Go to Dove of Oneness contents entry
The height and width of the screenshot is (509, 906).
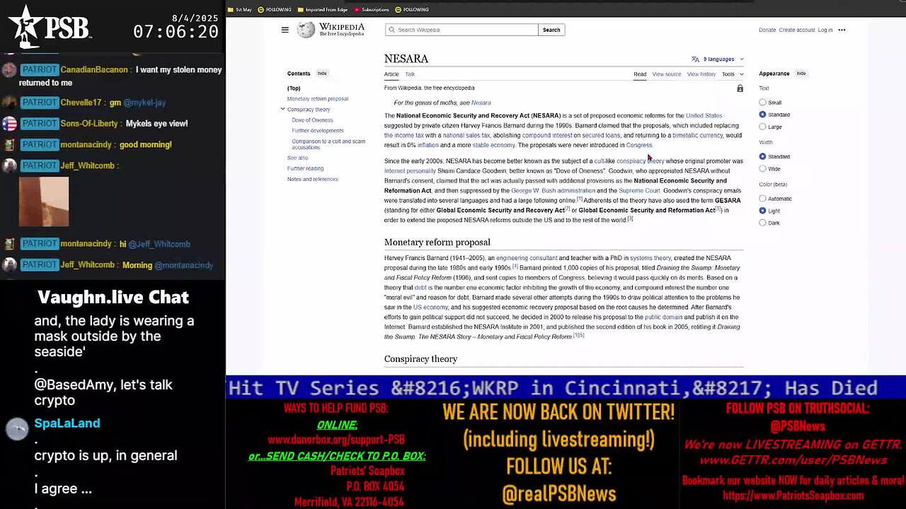[312, 120]
